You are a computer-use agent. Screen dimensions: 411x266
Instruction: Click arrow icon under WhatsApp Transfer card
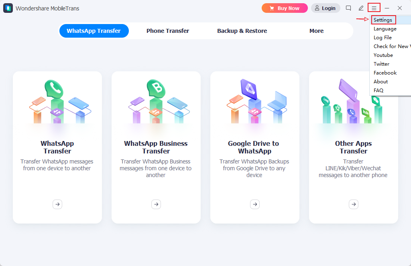point(57,204)
